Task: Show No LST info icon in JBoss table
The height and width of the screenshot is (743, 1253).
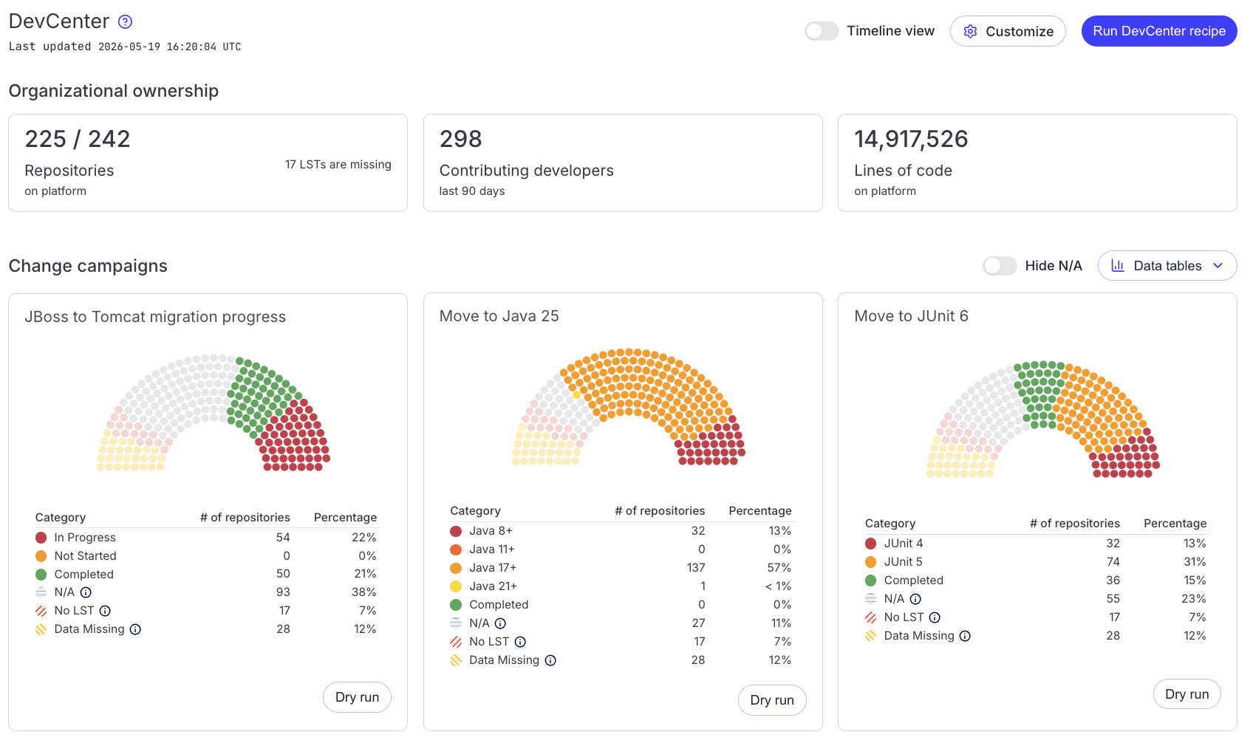Action: pos(105,611)
